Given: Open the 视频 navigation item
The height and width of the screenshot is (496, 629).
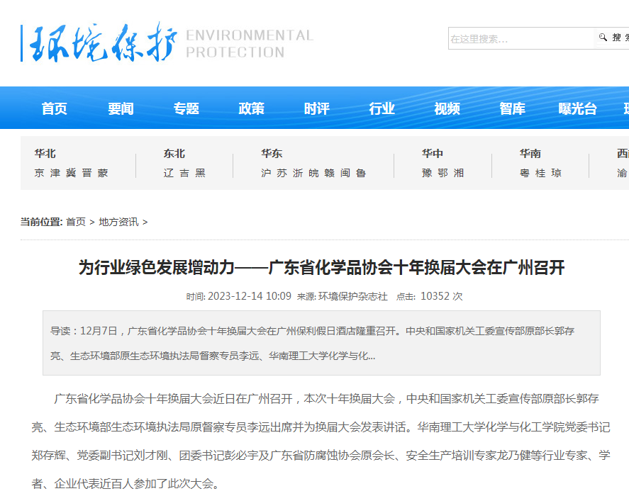Looking at the screenshot, I should click(447, 108).
